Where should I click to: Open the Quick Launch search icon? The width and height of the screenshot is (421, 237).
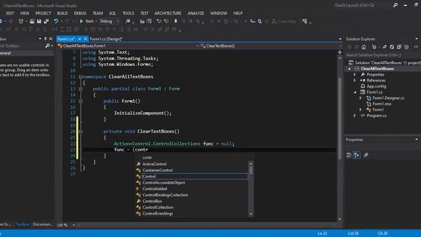[395, 5]
